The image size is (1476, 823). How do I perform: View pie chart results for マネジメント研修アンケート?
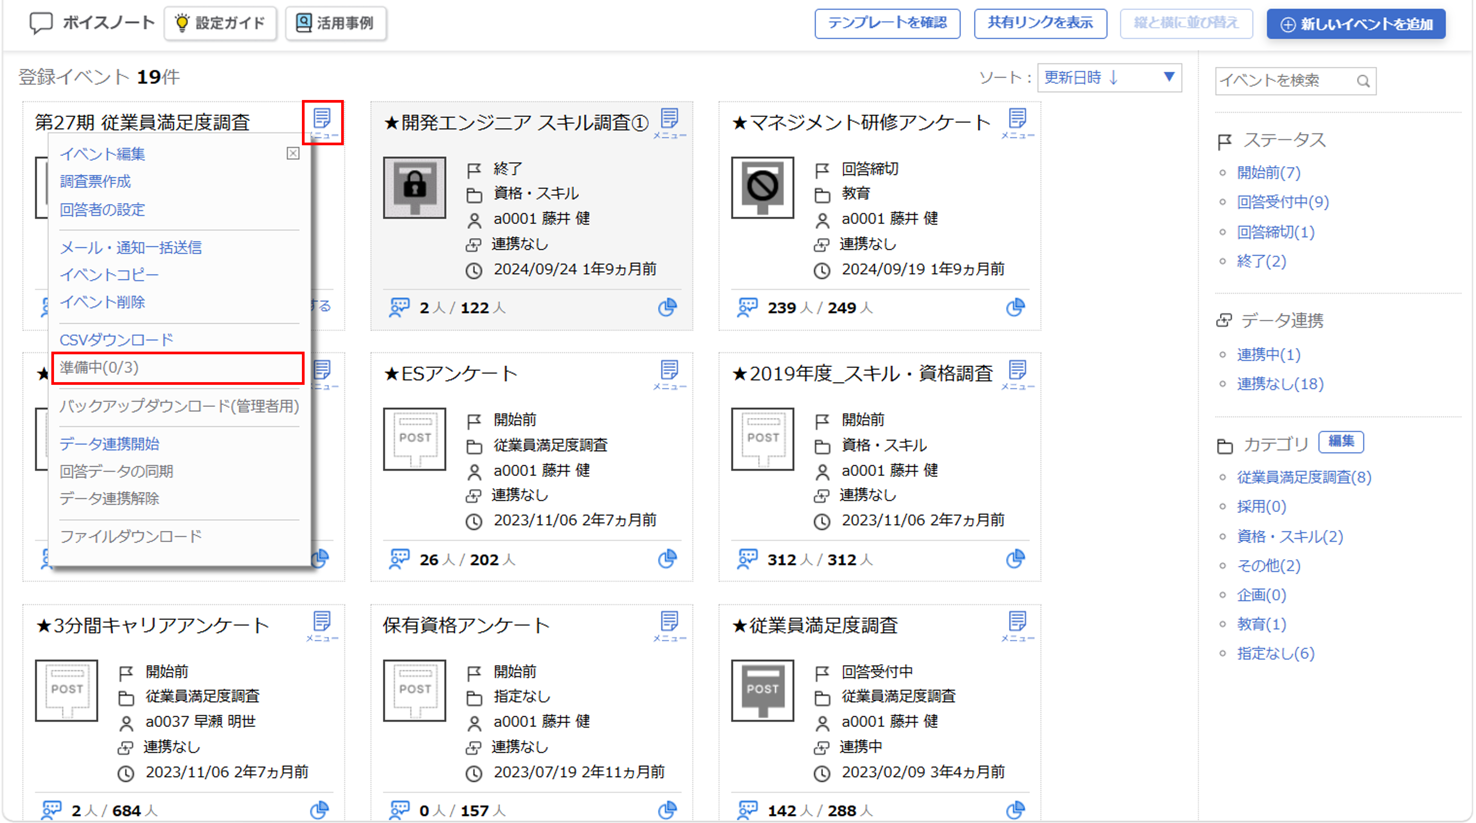pos(1015,307)
